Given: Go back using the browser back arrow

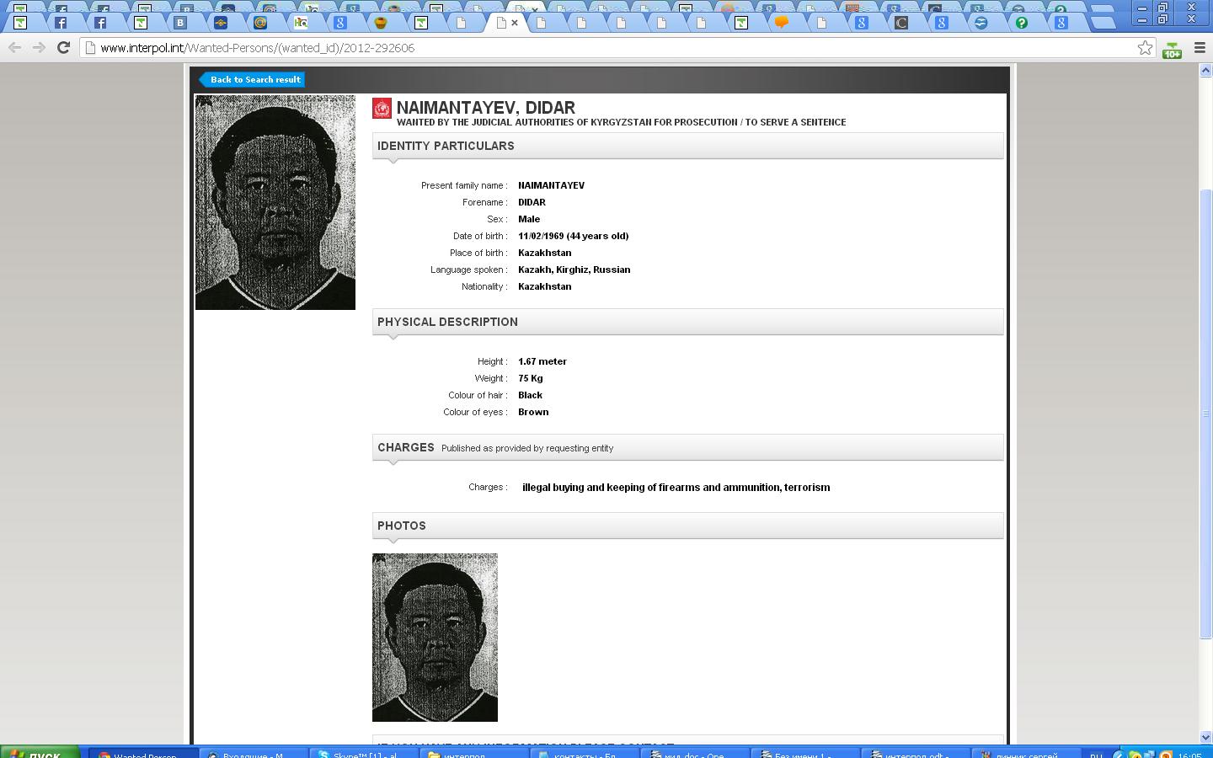Looking at the screenshot, I should (14, 48).
